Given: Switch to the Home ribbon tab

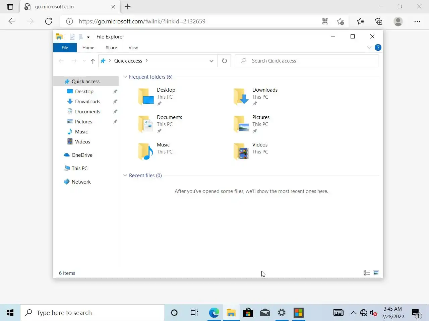Looking at the screenshot, I should point(88,47).
